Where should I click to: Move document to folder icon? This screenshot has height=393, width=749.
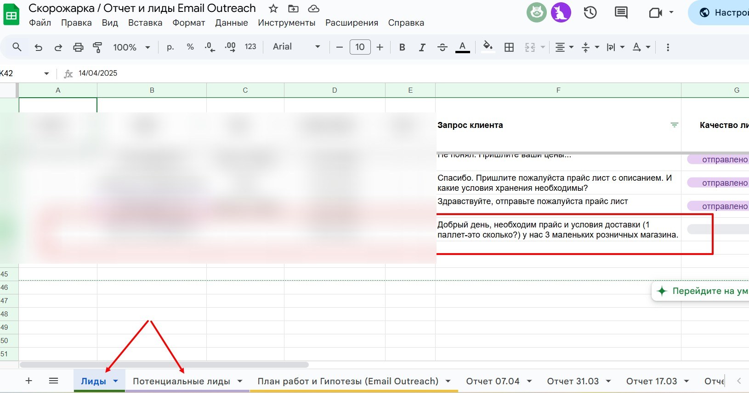pyautogui.click(x=293, y=9)
